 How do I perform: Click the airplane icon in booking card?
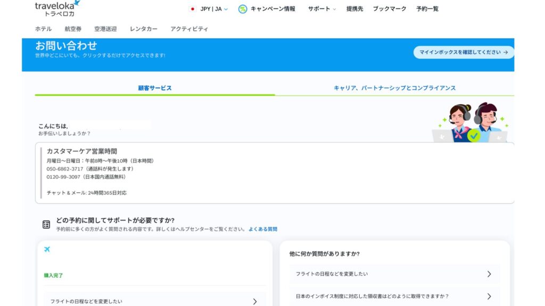(x=47, y=250)
